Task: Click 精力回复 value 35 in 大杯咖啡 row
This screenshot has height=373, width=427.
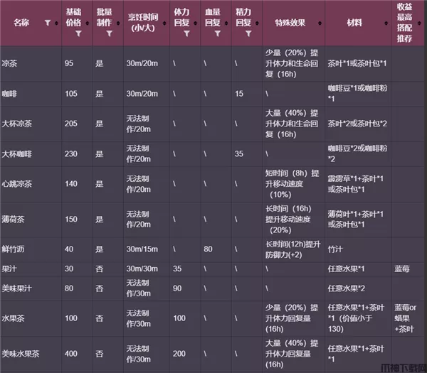Action: (239, 154)
